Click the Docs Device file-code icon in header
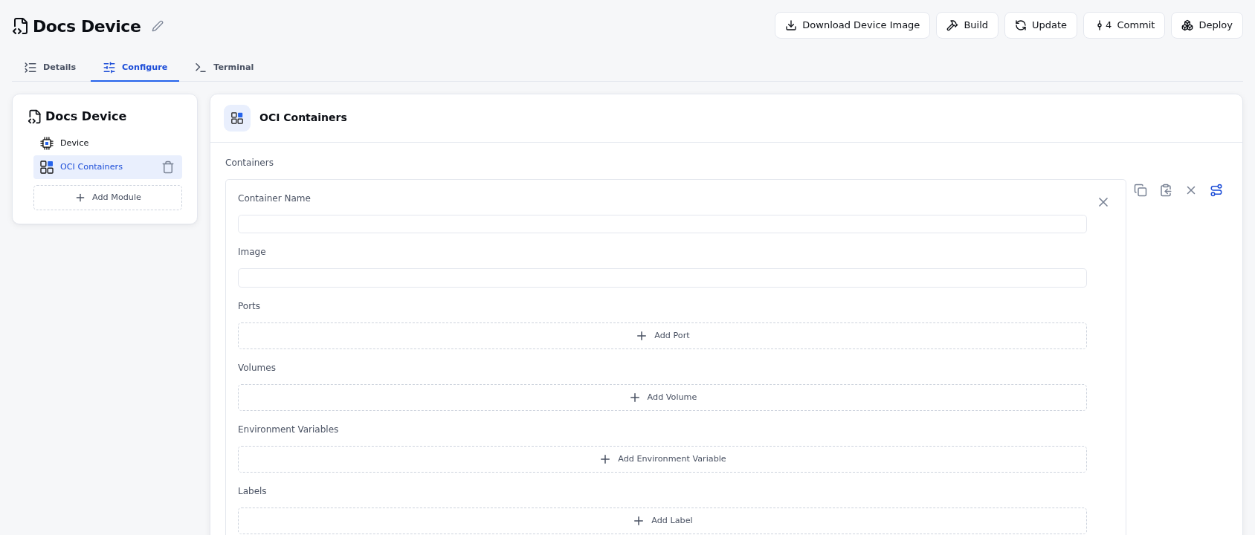This screenshot has height=535, width=1255. tap(20, 26)
